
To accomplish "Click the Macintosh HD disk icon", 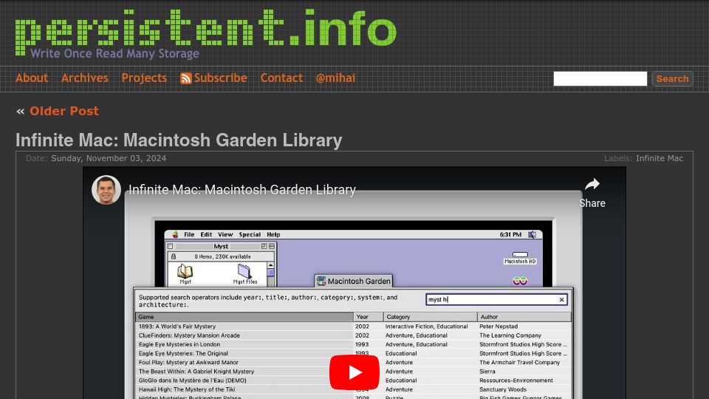I will [x=520, y=258].
